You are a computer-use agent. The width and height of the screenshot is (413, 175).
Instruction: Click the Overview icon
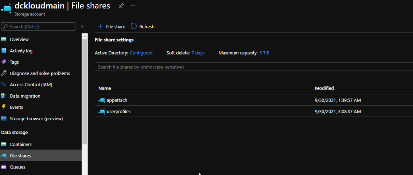click(x=3, y=40)
